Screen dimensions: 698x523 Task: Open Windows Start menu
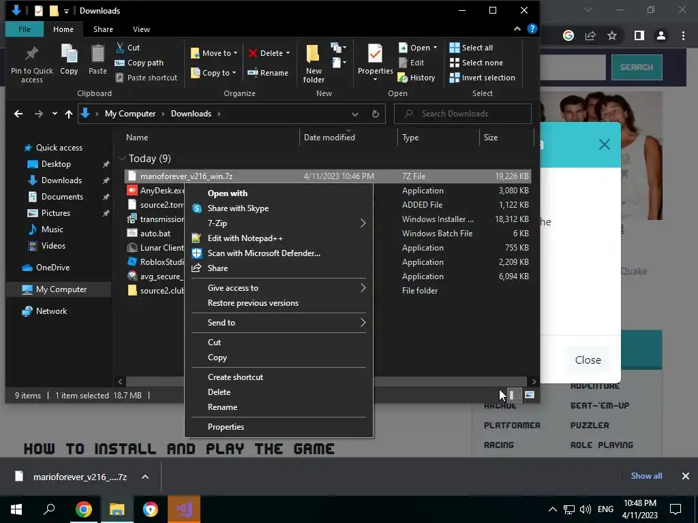coord(16,509)
